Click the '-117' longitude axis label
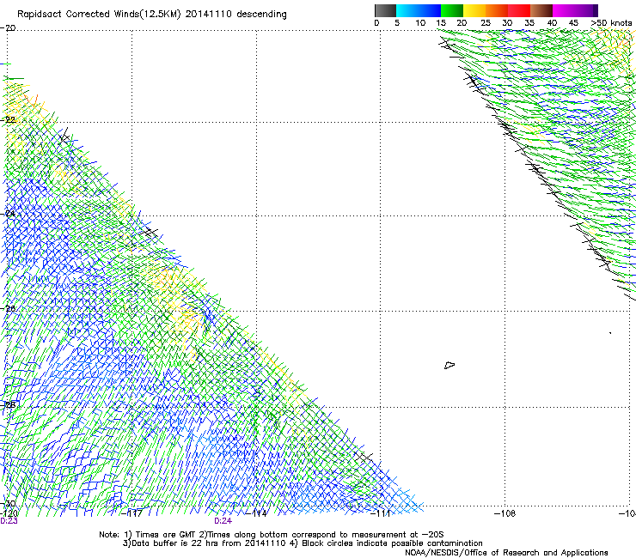 [x=132, y=513]
